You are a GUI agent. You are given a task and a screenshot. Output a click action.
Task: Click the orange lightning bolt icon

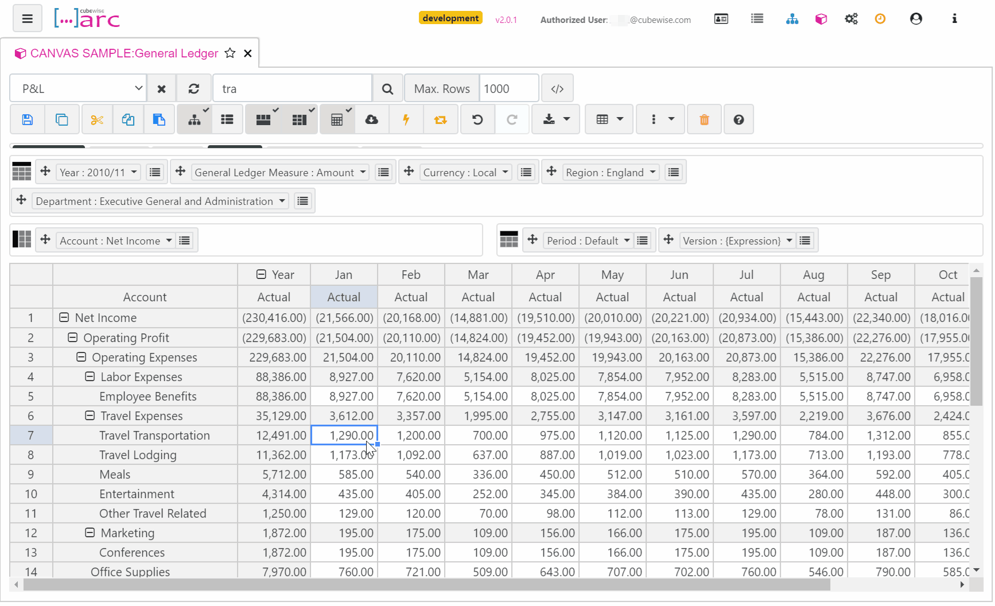406,119
